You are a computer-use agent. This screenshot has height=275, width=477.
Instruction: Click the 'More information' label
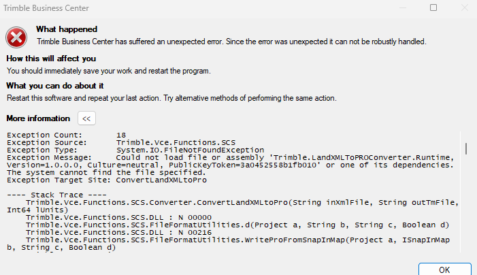(38, 118)
